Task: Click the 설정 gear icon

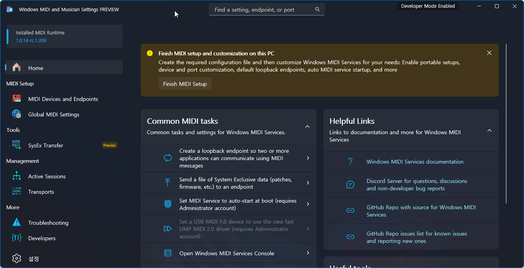Action: [x=16, y=258]
